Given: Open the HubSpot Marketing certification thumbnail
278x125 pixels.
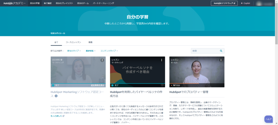Looking at the screenshot, I should tap(78, 72).
